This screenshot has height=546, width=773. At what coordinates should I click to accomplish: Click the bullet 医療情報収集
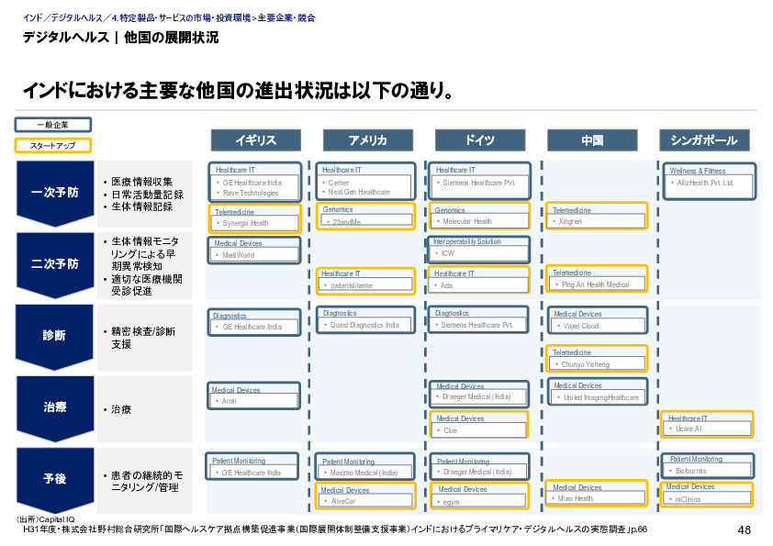tap(142, 182)
